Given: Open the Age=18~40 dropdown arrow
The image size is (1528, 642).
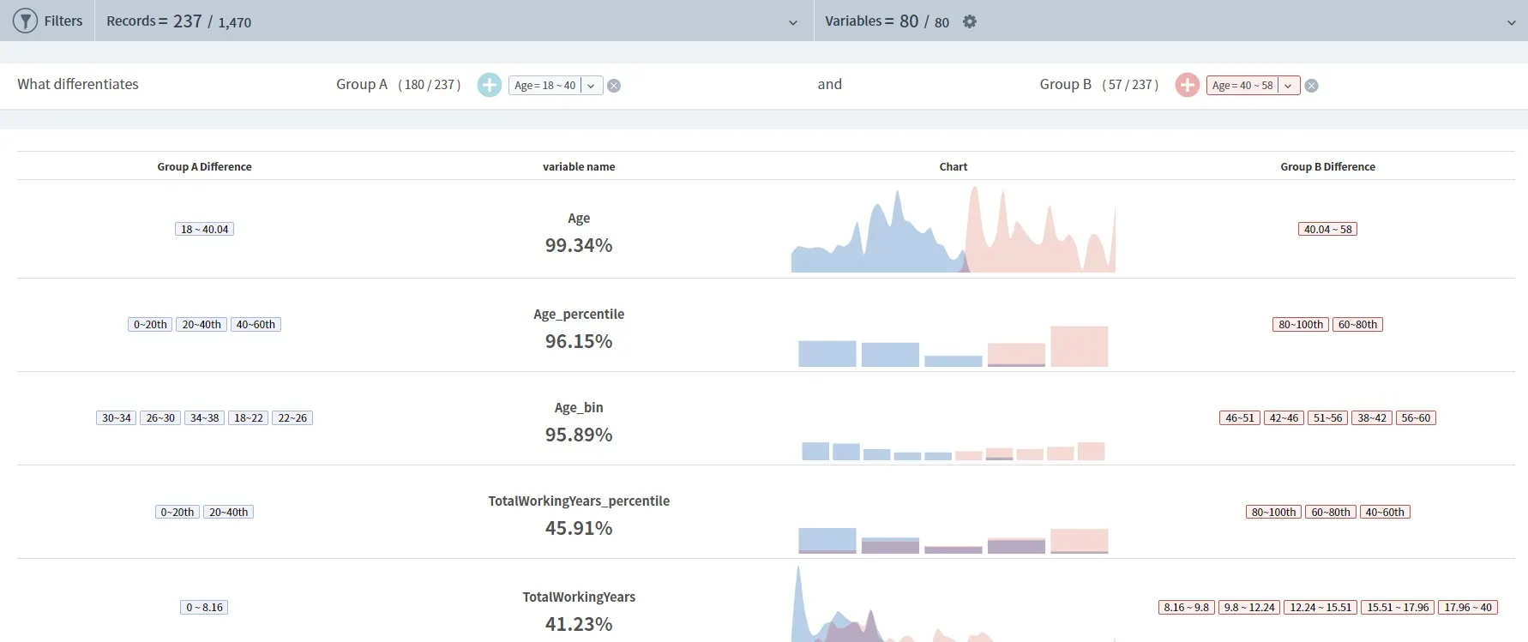Looking at the screenshot, I should (x=592, y=86).
